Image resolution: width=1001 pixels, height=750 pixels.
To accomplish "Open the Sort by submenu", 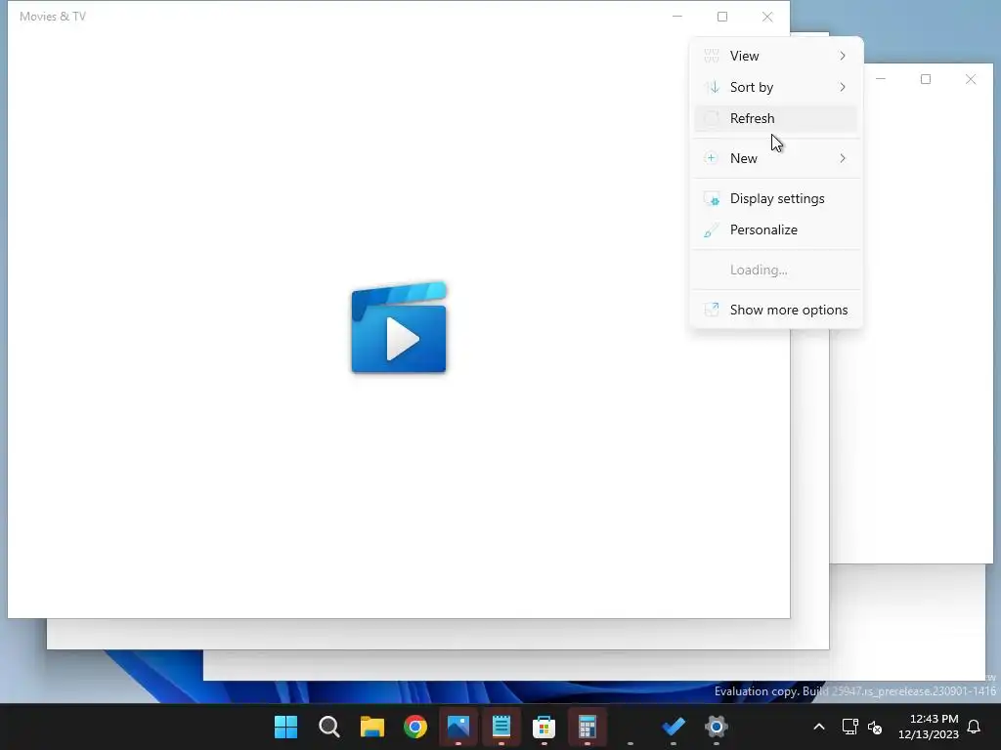I will [775, 87].
